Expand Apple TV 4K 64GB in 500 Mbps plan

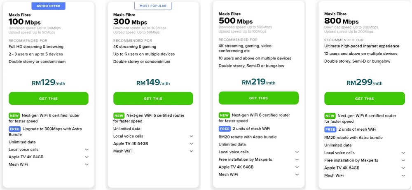click(x=297, y=167)
